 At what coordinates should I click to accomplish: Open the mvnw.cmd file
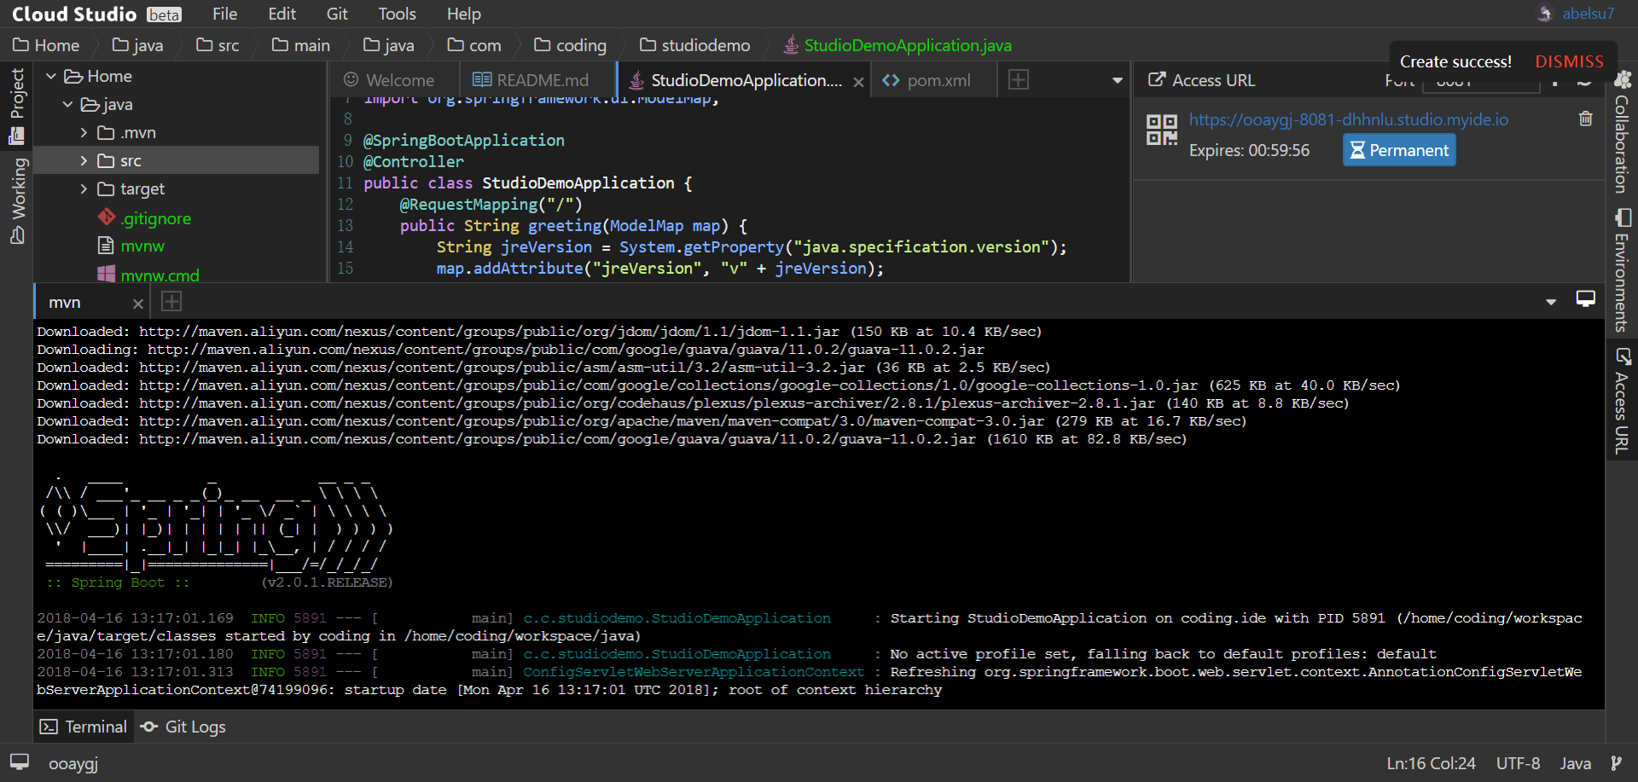(x=160, y=275)
